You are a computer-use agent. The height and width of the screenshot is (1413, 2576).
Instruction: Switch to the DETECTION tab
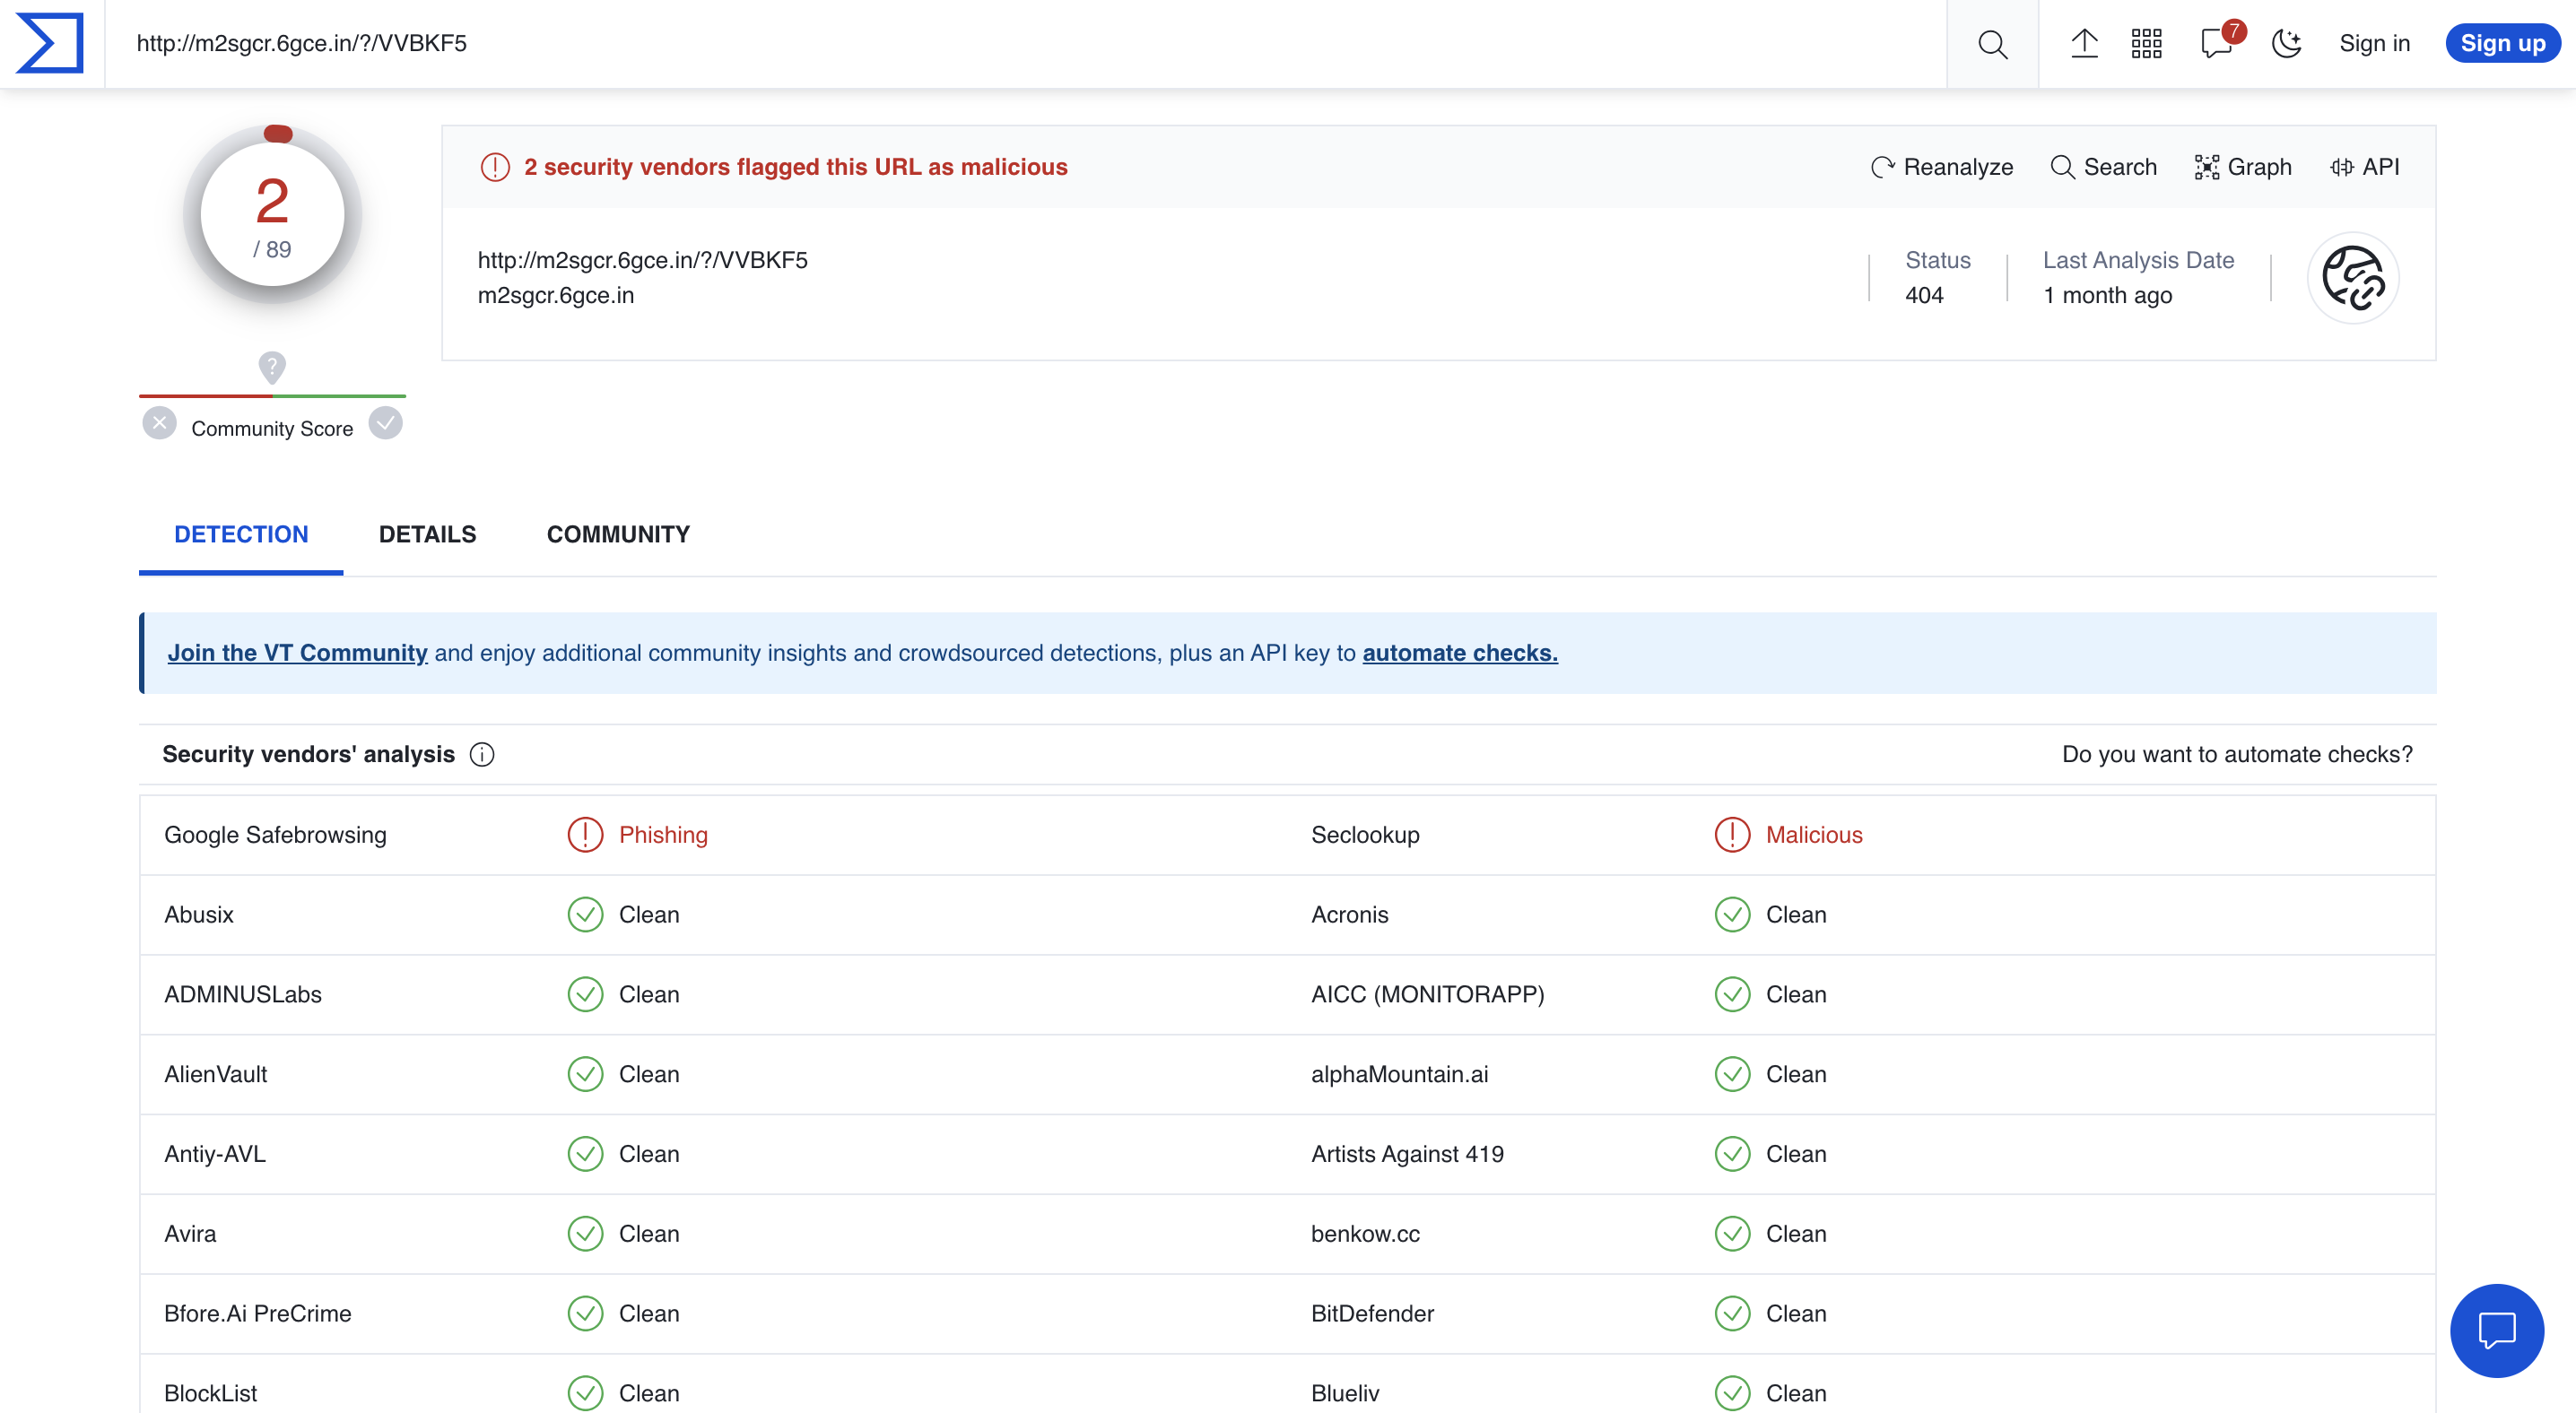point(241,534)
